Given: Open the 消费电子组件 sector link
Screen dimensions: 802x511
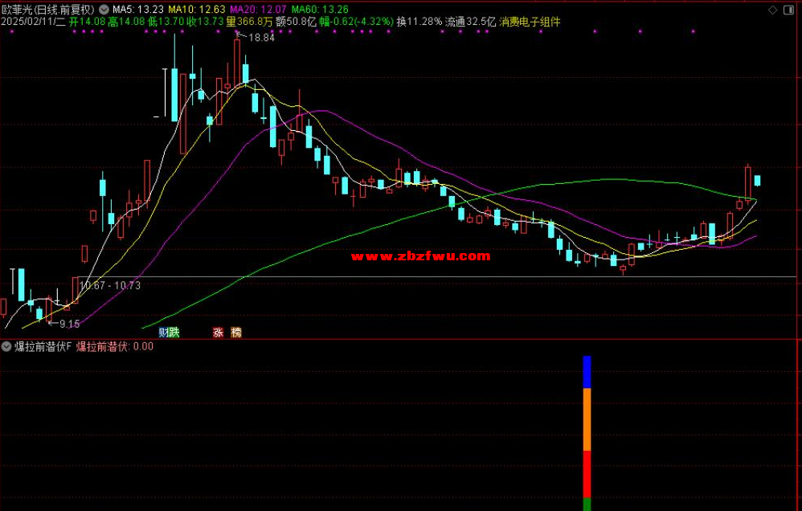Looking at the screenshot, I should coord(530,22).
